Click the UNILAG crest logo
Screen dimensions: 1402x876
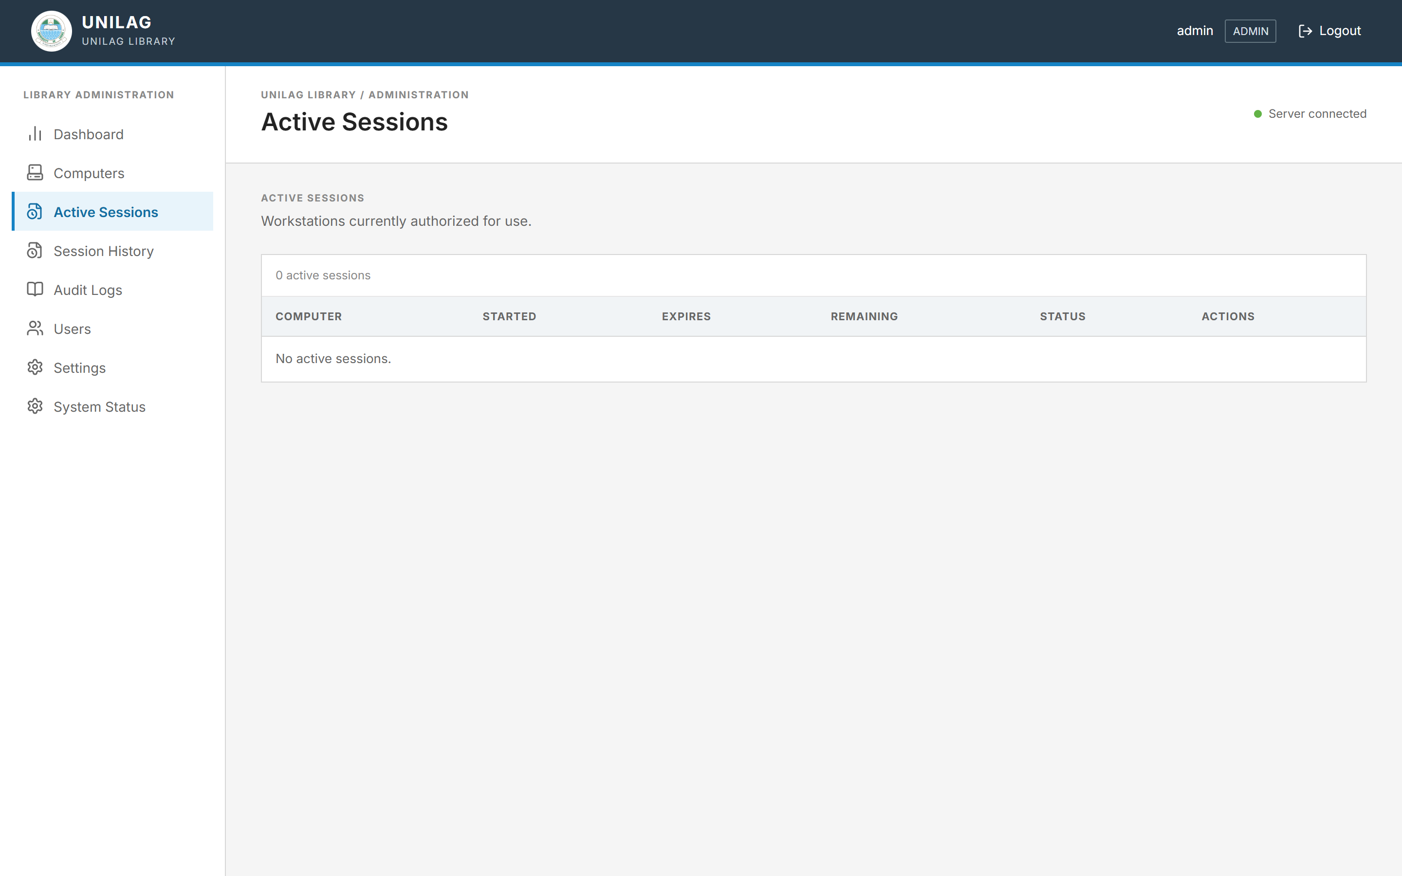[x=51, y=31]
